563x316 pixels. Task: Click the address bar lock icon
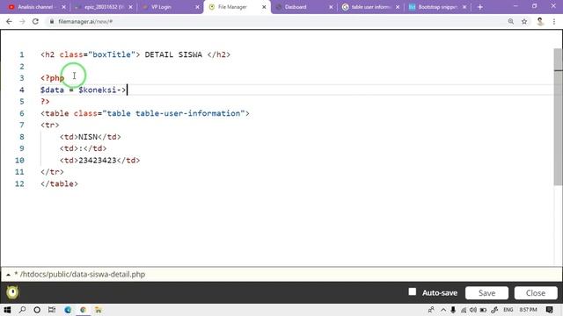click(52, 21)
